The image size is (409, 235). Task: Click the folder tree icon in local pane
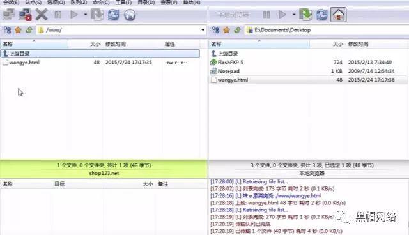pos(216,30)
